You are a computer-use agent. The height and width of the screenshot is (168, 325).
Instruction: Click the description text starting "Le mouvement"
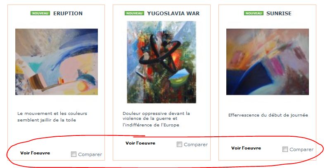click(x=52, y=117)
